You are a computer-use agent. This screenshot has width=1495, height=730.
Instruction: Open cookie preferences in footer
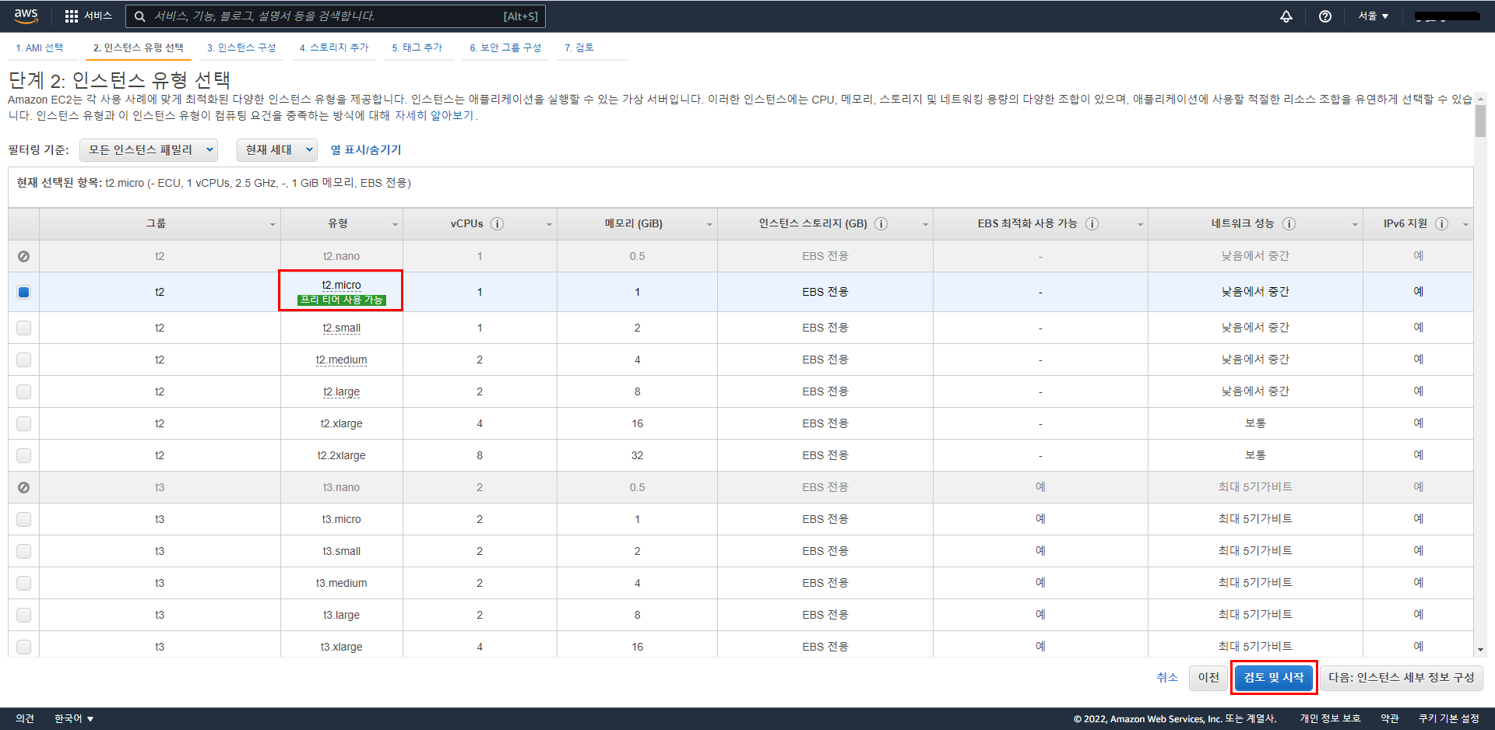(x=1448, y=718)
